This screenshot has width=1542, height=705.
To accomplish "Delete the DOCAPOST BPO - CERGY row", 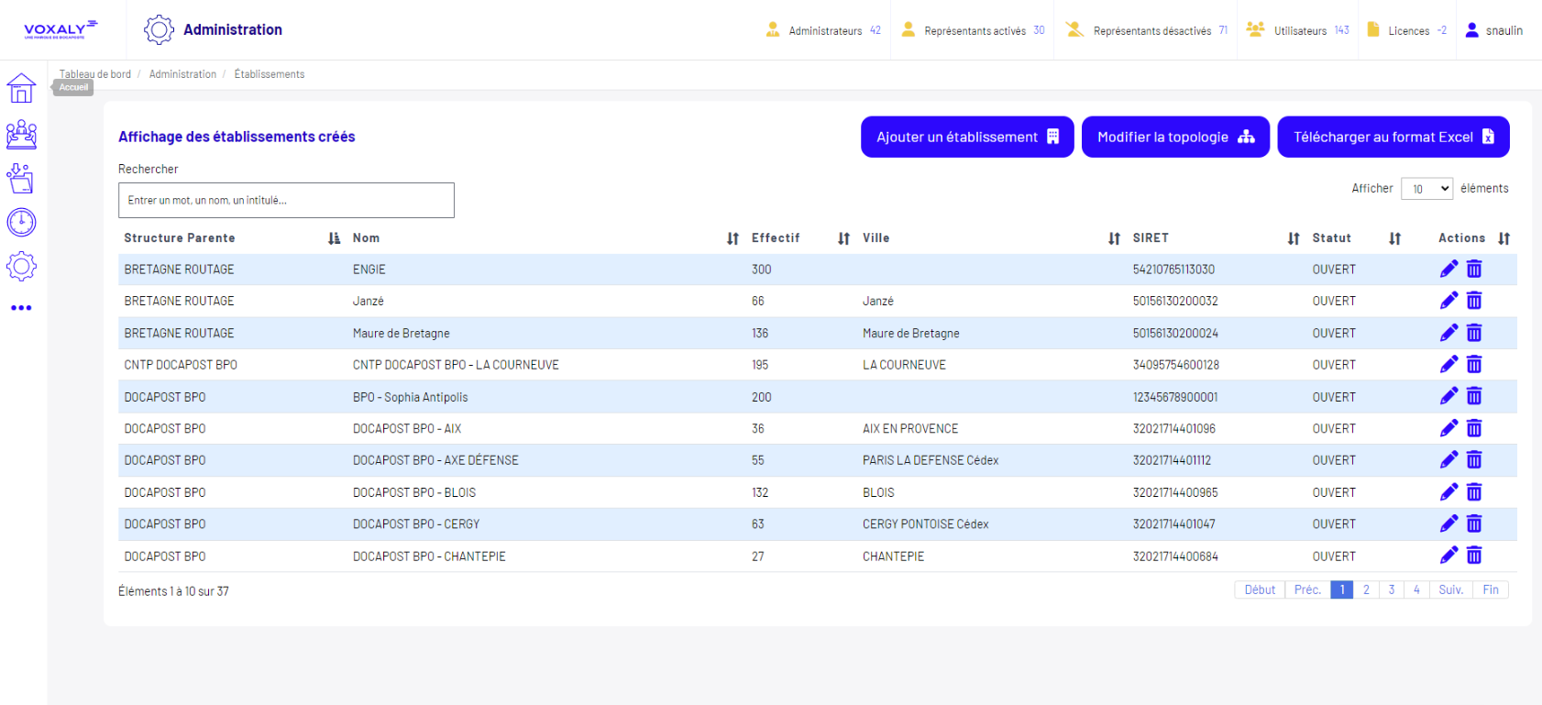I will (1474, 523).
